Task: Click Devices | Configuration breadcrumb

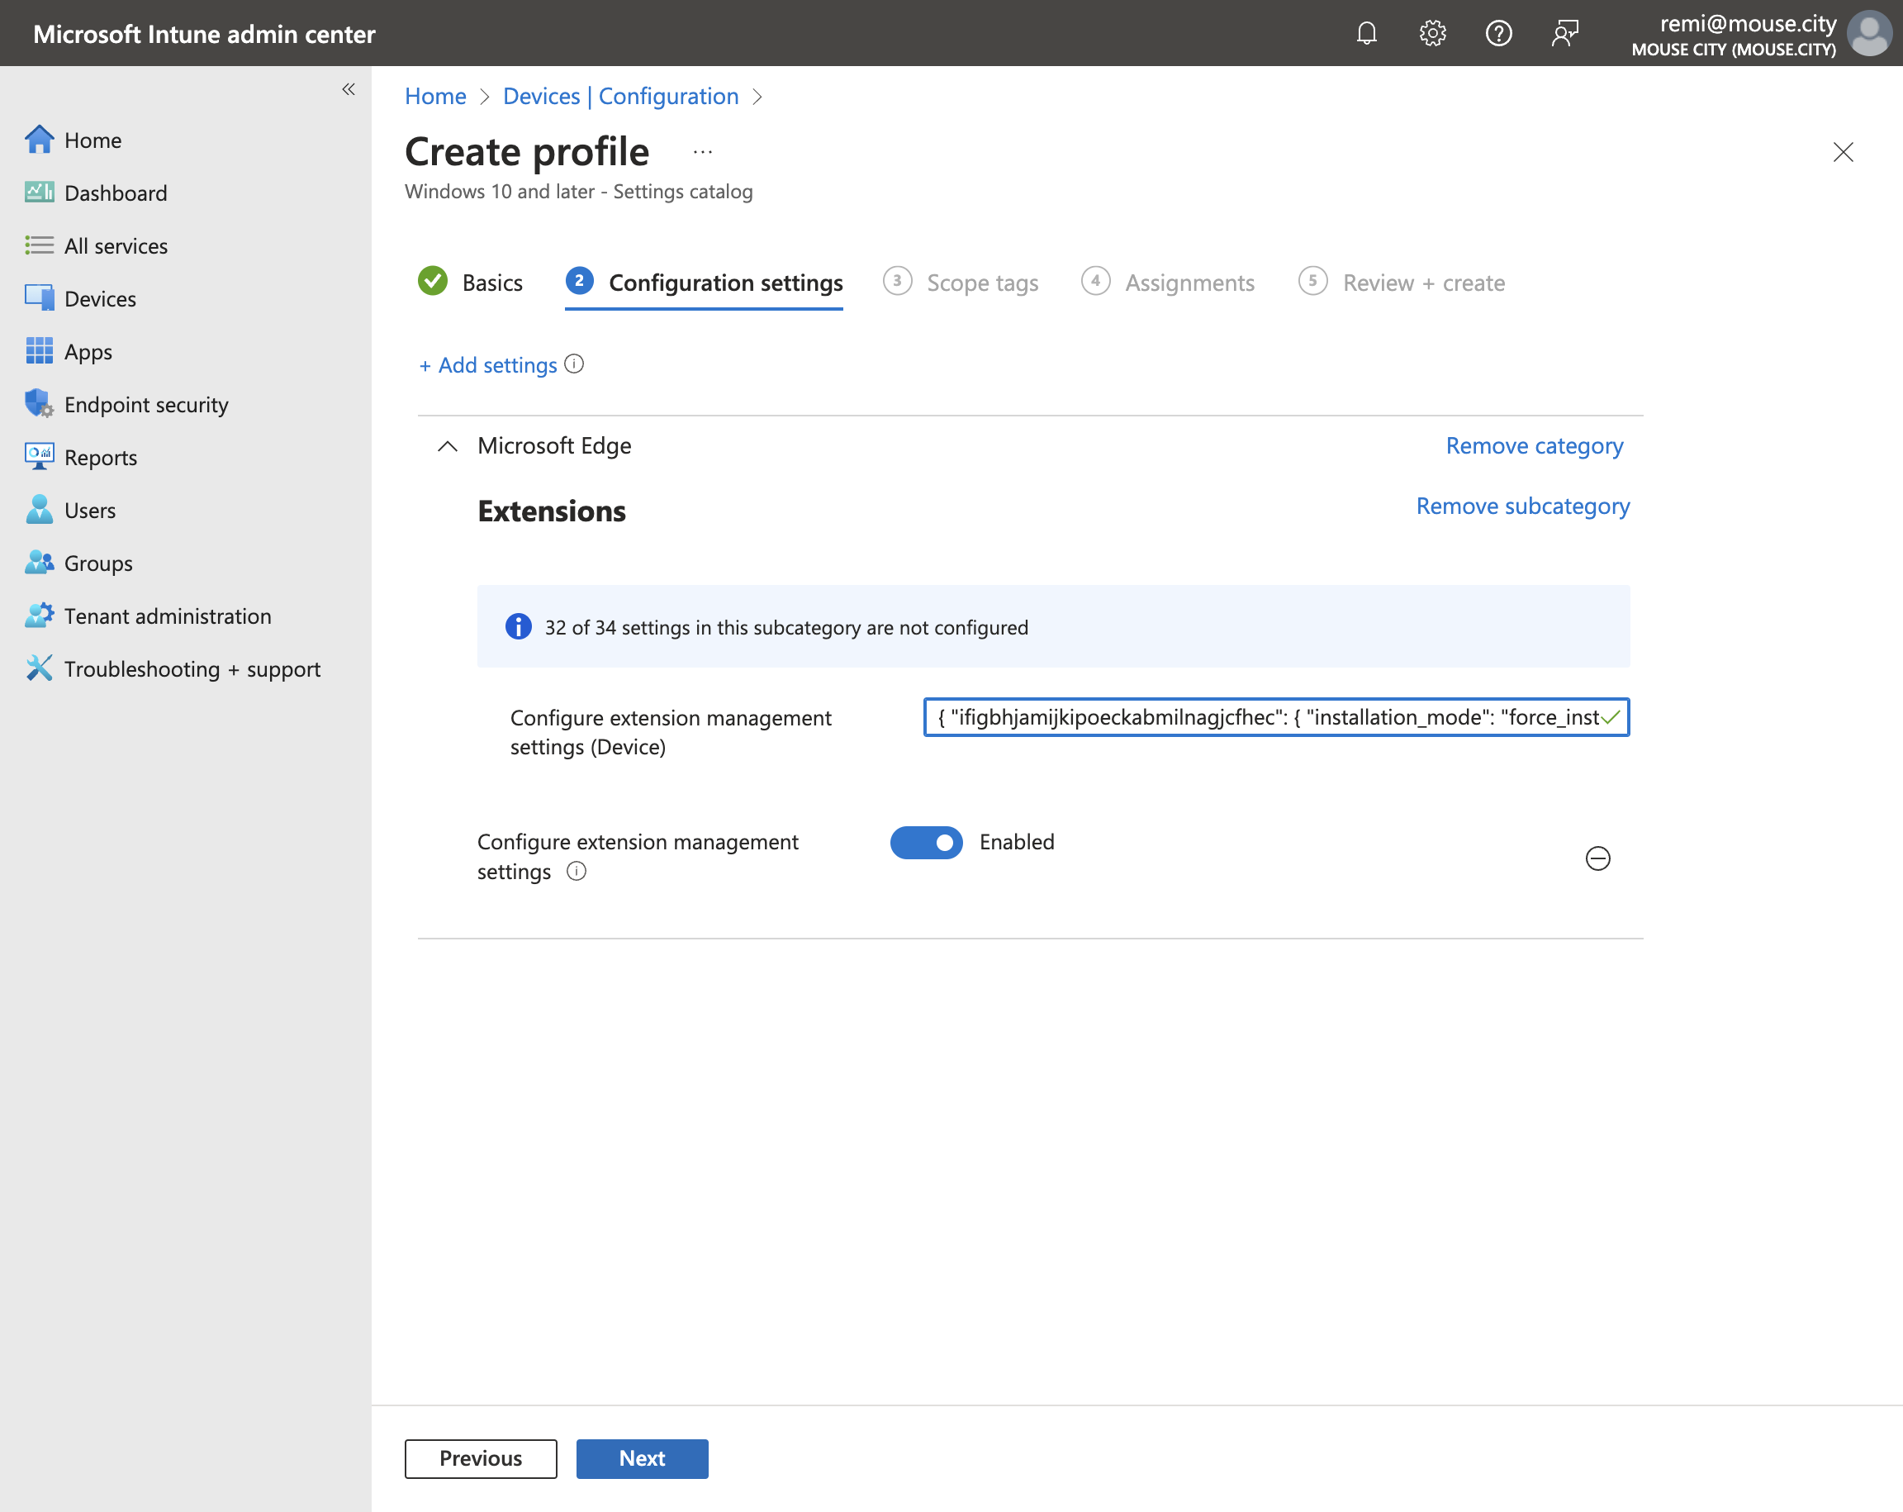Action: [620, 97]
